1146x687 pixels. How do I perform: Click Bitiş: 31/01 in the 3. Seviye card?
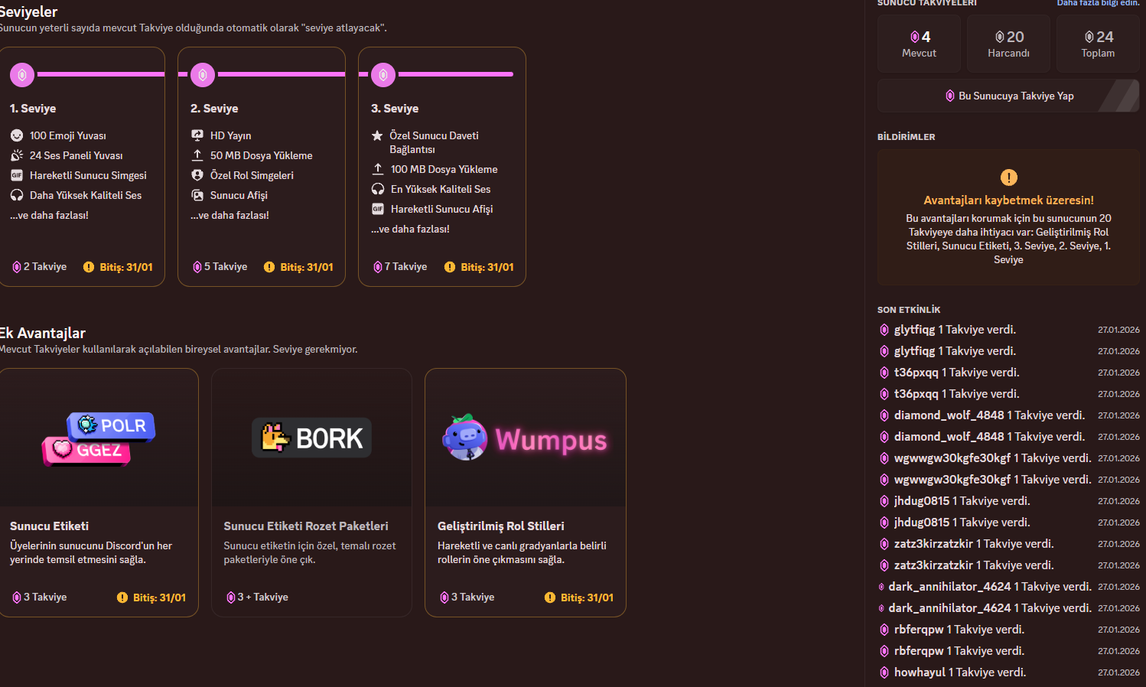point(487,267)
